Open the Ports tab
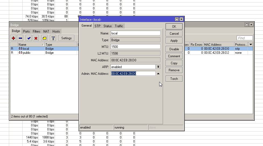Viewport: 263px width, 146px height. tap(26, 31)
